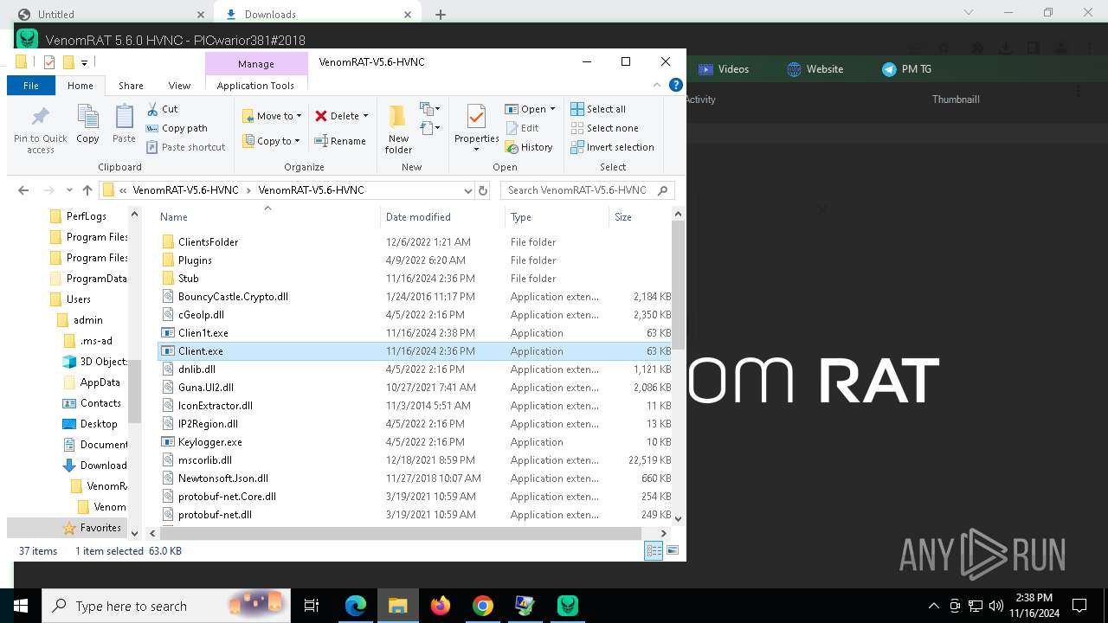Click the Refresh button
Image resolution: width=1108 pixels, height=623 pixels.
tap(483, 190)
